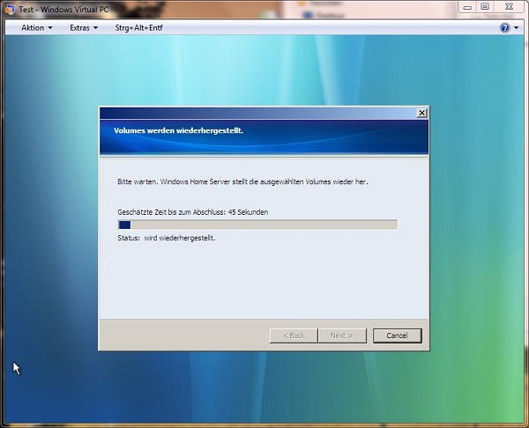This screenshot has width=529, height=428.
Task: Click the 'Status: wird wiederhergestellt.' line
Action: [166, 238]
